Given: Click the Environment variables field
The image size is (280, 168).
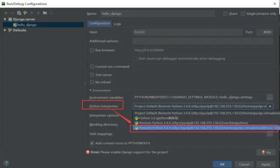Looking at the screenshot, I should 199,97.
